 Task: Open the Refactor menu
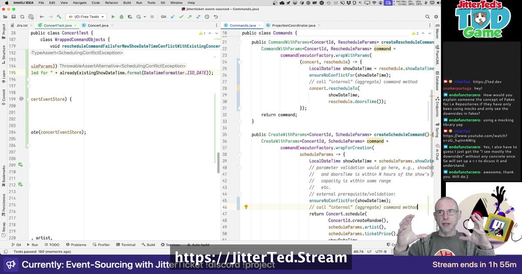[x=111, y=3]
